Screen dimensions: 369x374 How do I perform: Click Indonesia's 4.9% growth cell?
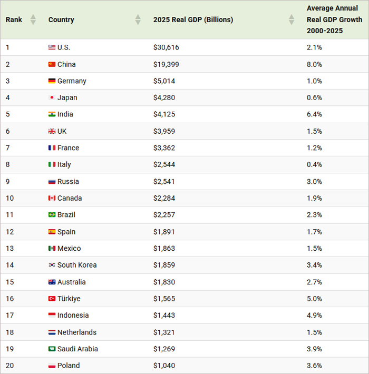pos(314,316)
